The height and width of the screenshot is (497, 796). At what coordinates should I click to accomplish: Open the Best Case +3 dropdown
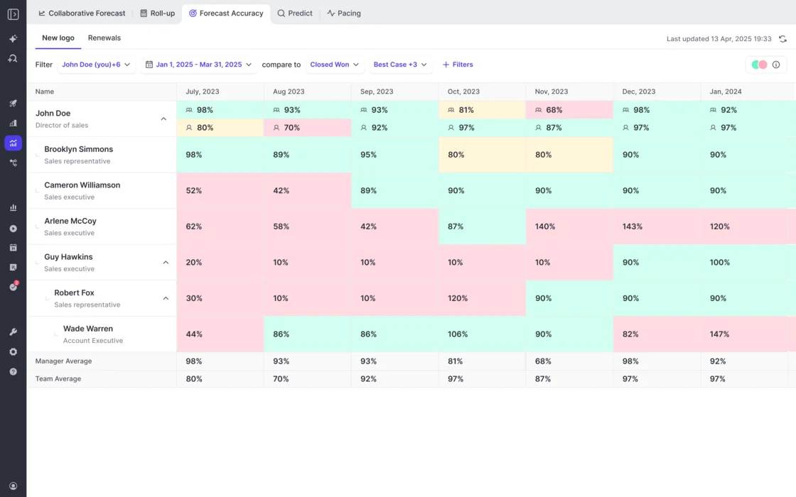(x=400, y=65)
